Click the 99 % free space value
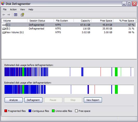The image size is (138, 122). pos(131,32)
